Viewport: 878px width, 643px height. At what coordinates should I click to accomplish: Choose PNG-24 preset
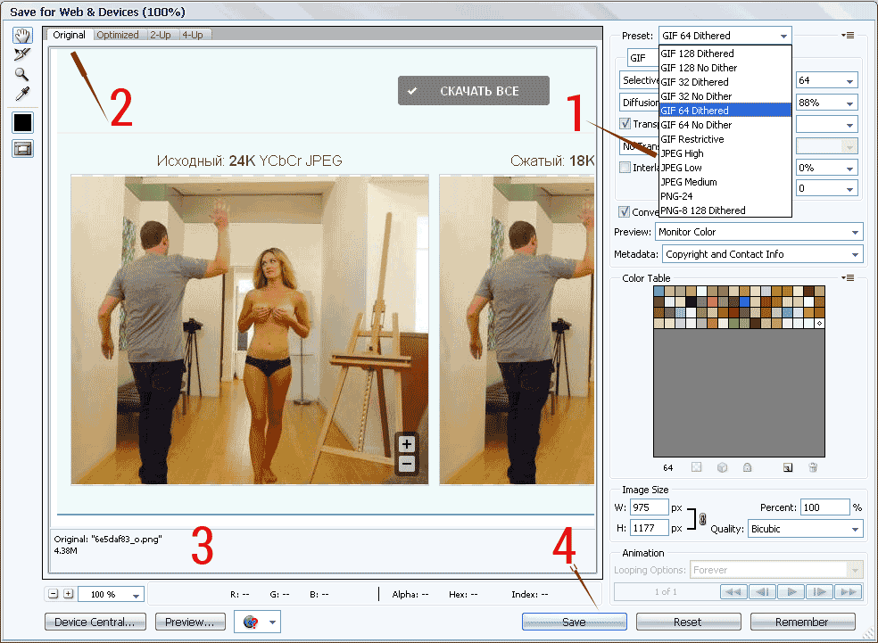725,196
